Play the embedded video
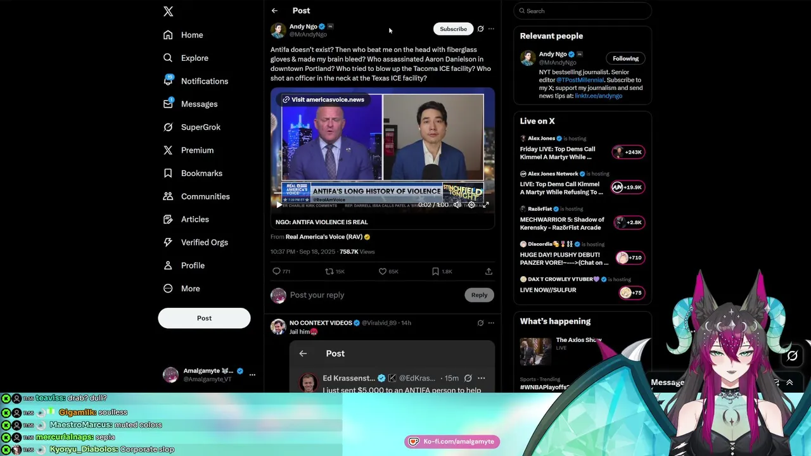 [279, 205]
